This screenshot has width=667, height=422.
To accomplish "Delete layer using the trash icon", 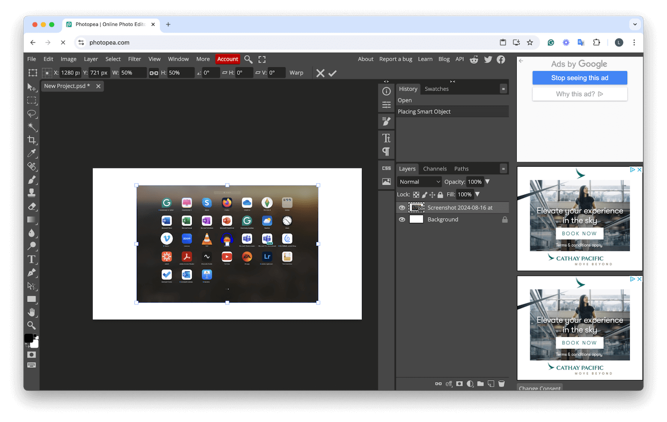I will point(501,384).
